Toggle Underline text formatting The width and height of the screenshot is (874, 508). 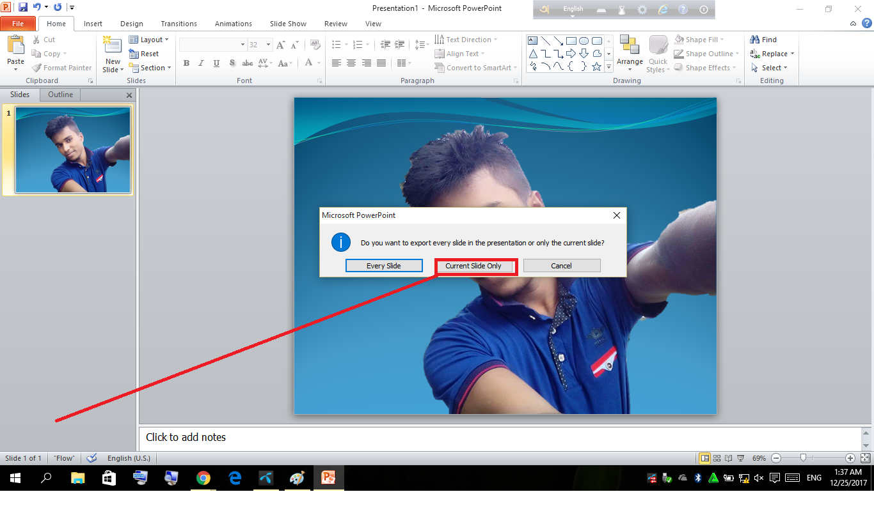216,63
